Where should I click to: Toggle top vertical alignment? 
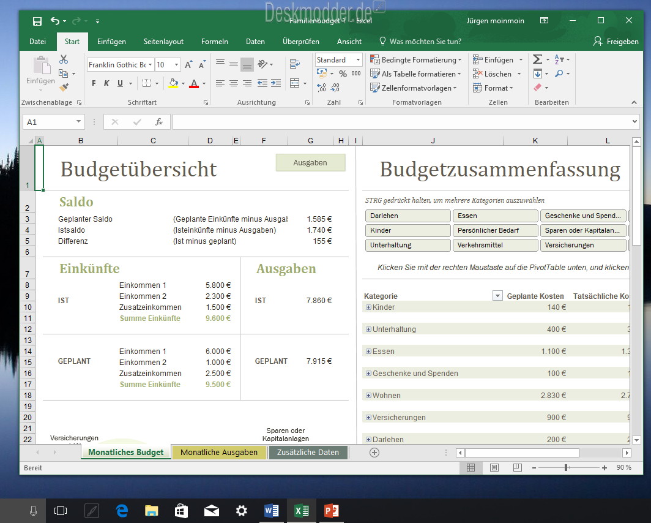(x=220, y=64)
